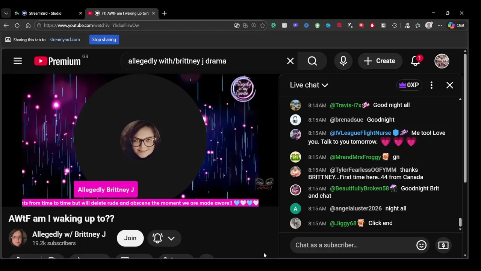Open the YouTube guide hamburger menu

click(18, 61)
